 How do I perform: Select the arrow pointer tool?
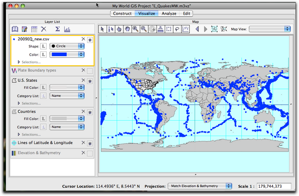click(103, 29)
